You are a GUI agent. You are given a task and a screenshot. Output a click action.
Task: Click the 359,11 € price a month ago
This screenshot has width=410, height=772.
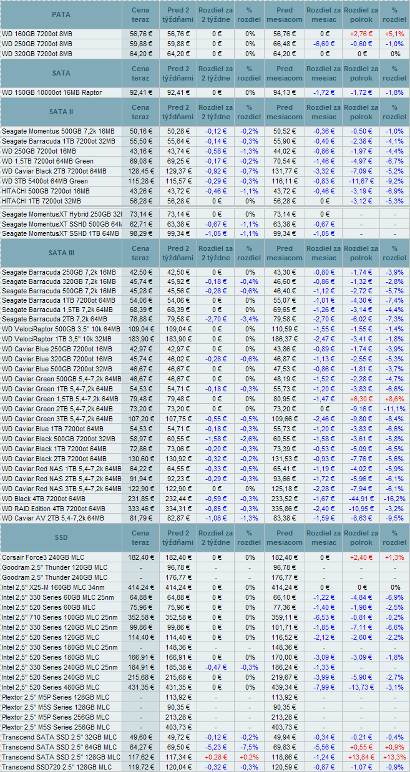tap(285, 617)
